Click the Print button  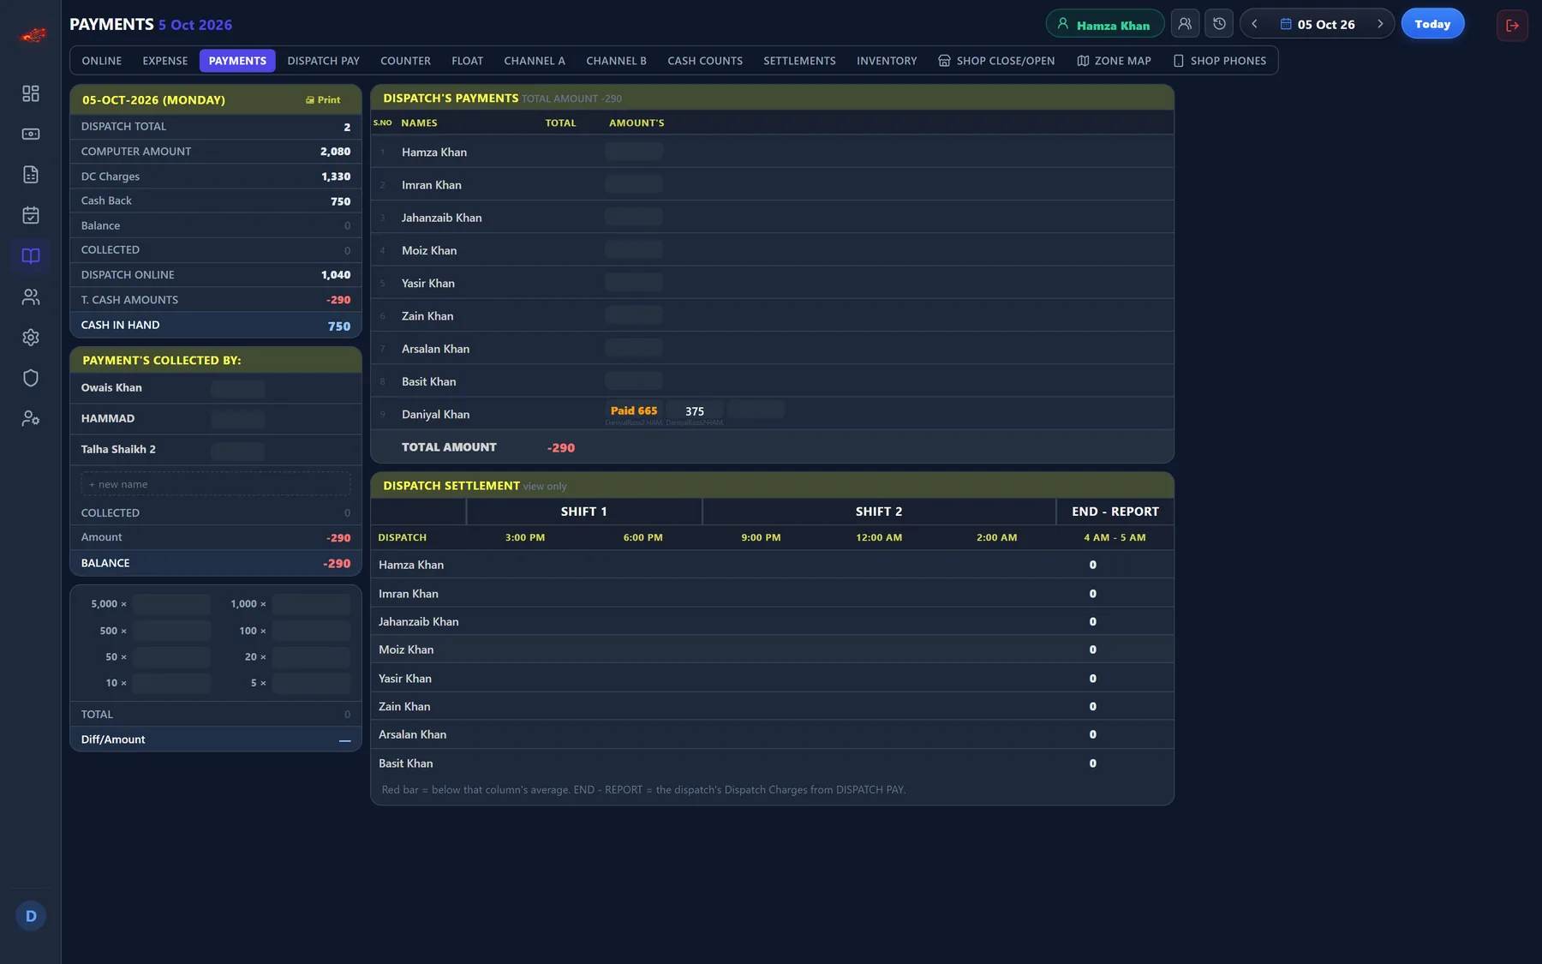pyautogui.click(x=323, y=100)
